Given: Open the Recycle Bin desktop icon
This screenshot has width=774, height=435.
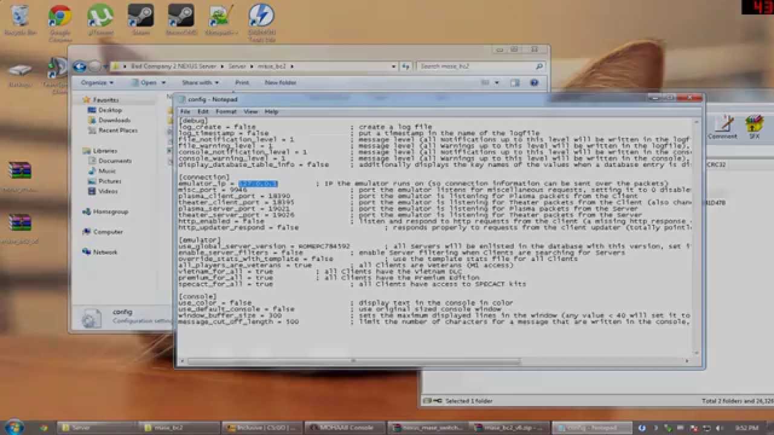Looking at the screenshot, I should pyautogui.click(x=21, y=21).
